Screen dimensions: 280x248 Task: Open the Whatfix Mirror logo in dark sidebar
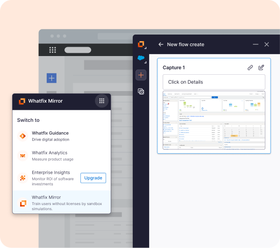[141, 44]
